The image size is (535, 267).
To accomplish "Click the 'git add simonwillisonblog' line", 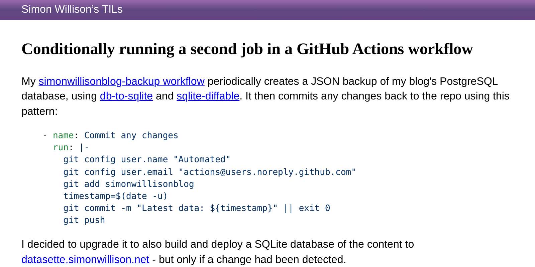I will 129,184.
